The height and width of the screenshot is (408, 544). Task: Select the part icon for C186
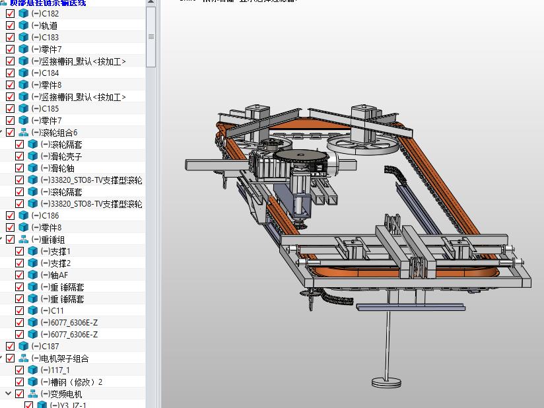point(24,215)
